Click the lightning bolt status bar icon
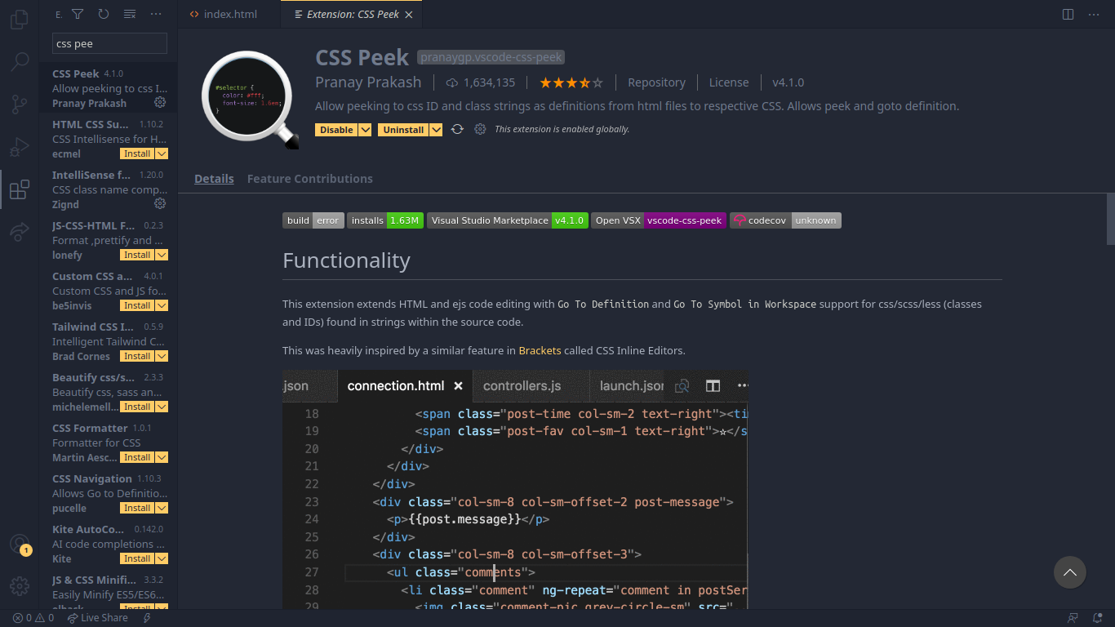This screenshot has height=627, width=1115. (x=148, y=618)
